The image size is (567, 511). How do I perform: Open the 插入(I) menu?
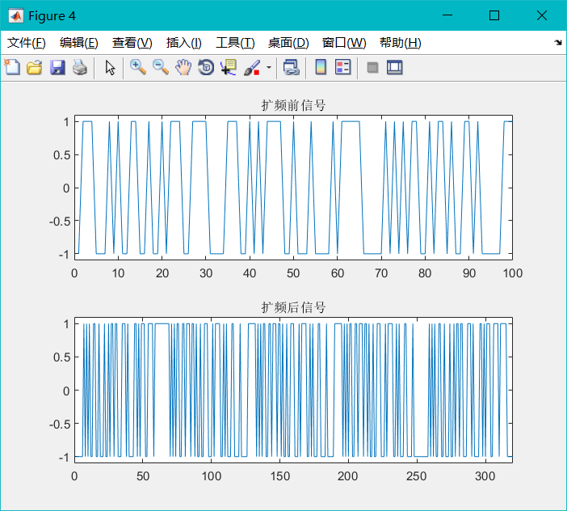[x=183, y=43]
